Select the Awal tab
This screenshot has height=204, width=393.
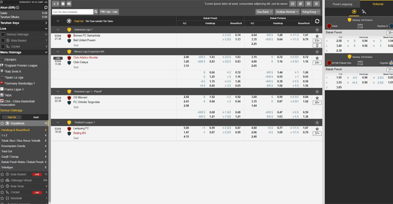(36, 117)
